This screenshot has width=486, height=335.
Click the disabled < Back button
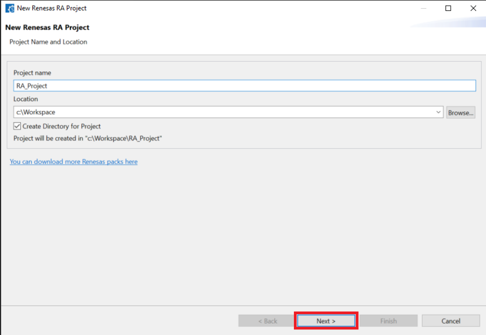click(x=267, y=321)
